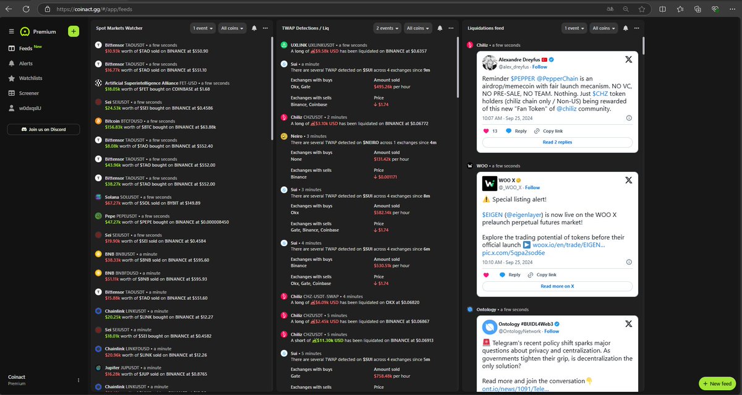Click the Liquidations feed column scrollbar

click(x=642, y=46)
